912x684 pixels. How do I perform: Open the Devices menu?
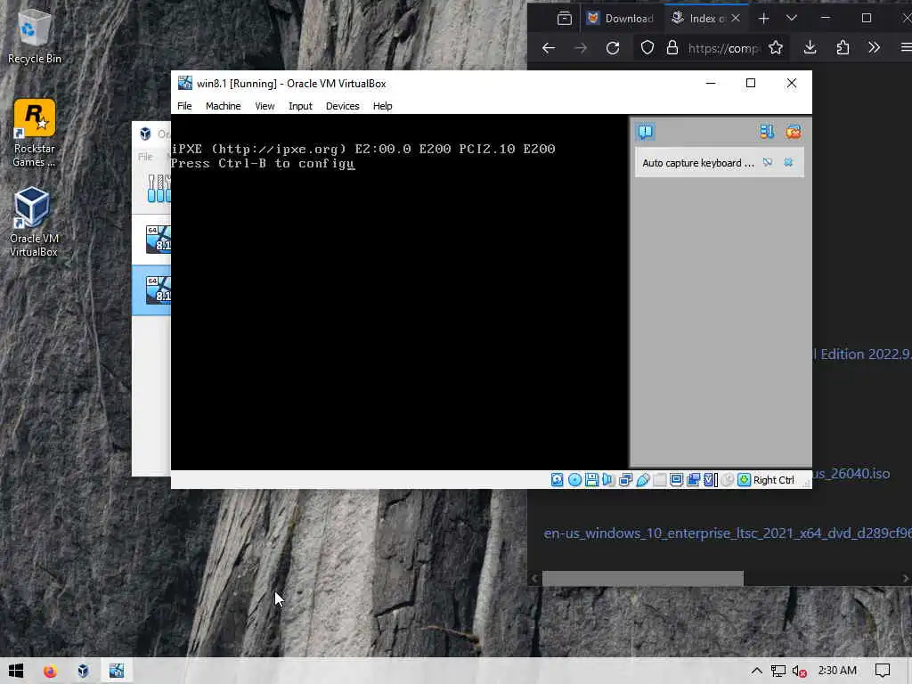(343, 106)
